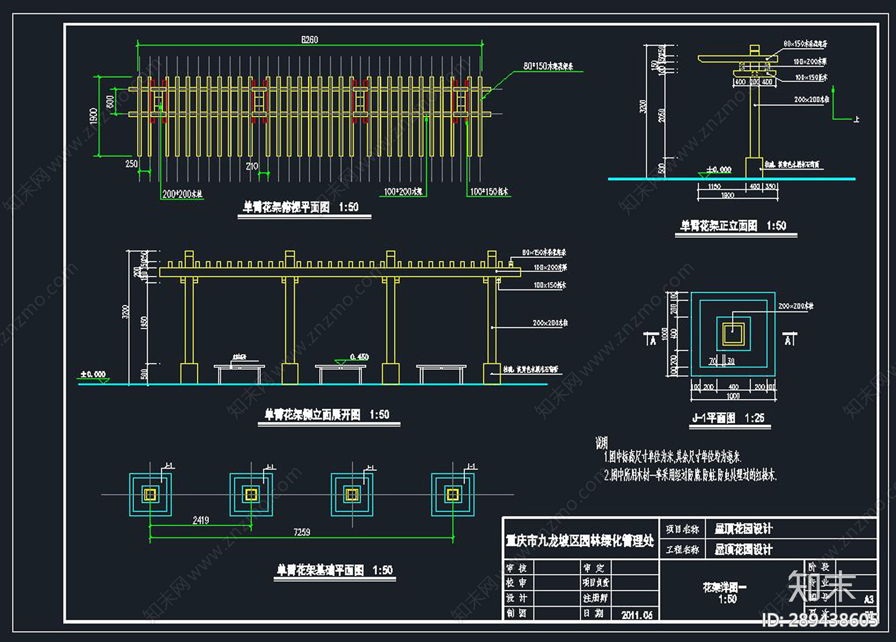
Task: Click the title 单臂花架侧立面展开图 1:50
Action: point(327,414)
